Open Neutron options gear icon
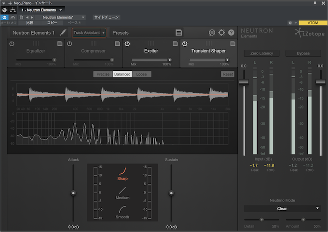Image resolution: width=328 pixels, height=232 pixels. click(221, 33)
